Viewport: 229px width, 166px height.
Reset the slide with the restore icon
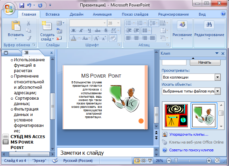(x=59, y=31)
